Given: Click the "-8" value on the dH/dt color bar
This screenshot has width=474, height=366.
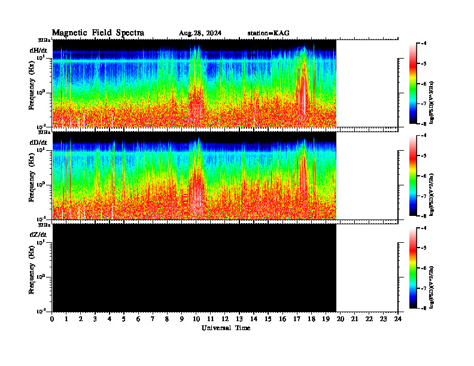Looking at the screenshot, I should tap(424, 124).
